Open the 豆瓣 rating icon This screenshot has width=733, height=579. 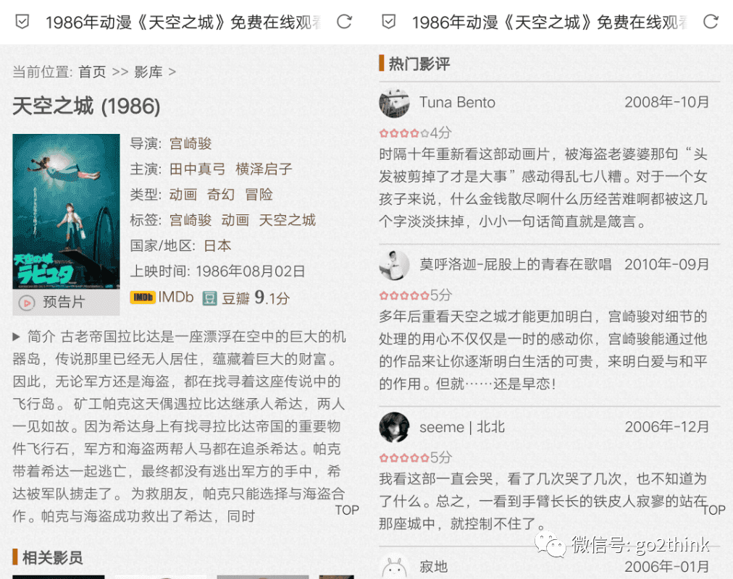click(x=210, y=298)
